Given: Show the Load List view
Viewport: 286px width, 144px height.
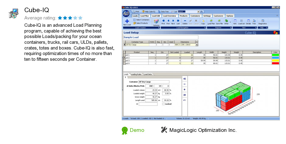Looking at the screenshot, I should coord(241,21).
